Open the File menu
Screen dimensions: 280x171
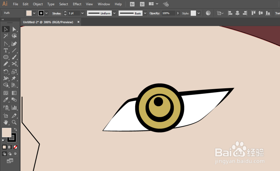(15, 4)
